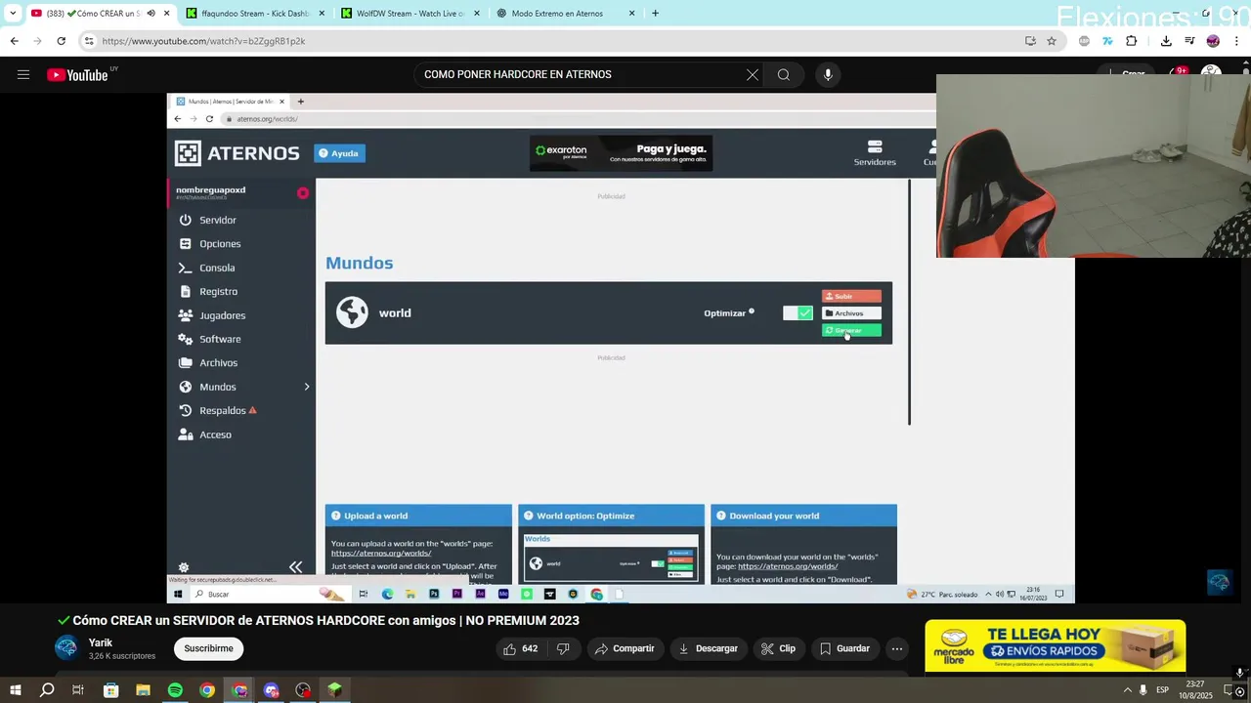Open the YouTube hamburger guide menu
Screen dimensions: 1251x703
(x=23, y=74)
